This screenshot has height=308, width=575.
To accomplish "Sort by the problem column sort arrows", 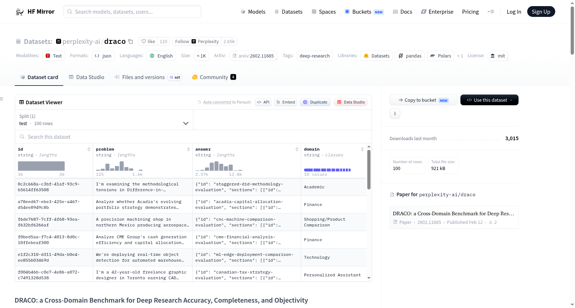I will pyautogui.click(x=188, y=149).
